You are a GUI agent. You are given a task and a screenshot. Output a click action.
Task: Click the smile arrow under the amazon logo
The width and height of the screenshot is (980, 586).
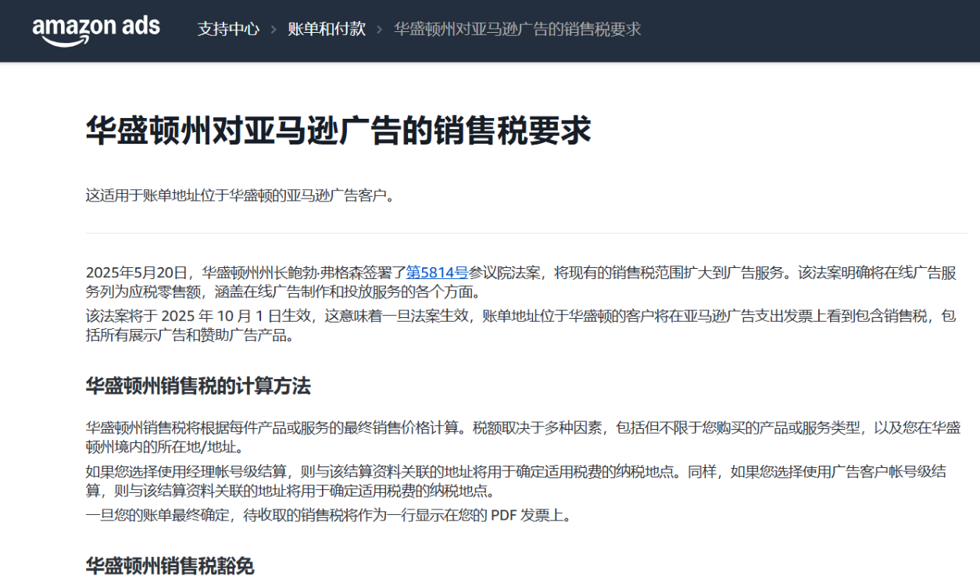click(72, 42)
